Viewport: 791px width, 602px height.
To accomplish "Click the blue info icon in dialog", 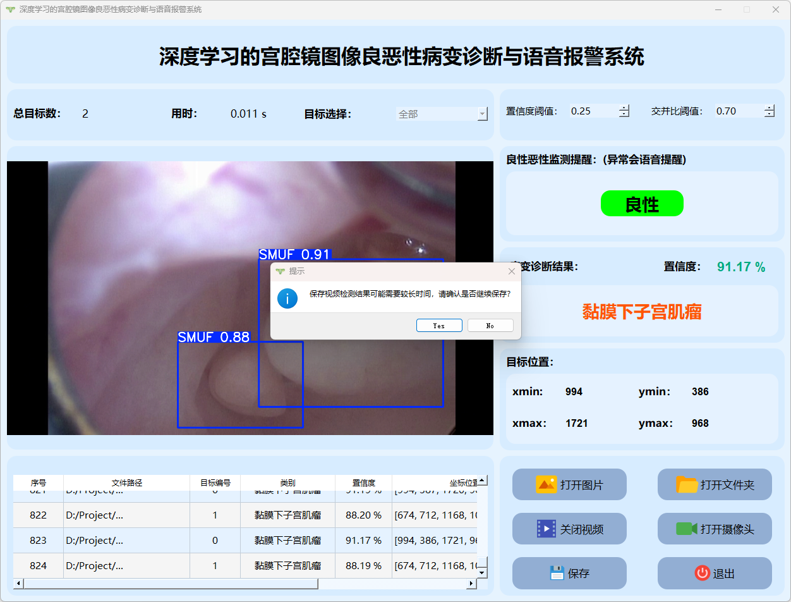I will [287, 298].
